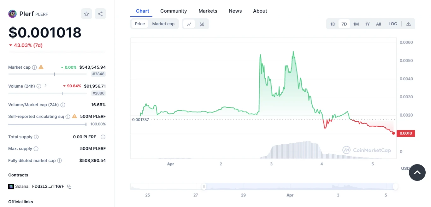The width and height of the screenshot is (431, 207).
Task: Open Fully diluted market cap info icon
Action: tap(59, 161)
